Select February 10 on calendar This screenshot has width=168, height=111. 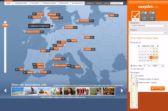156,52
